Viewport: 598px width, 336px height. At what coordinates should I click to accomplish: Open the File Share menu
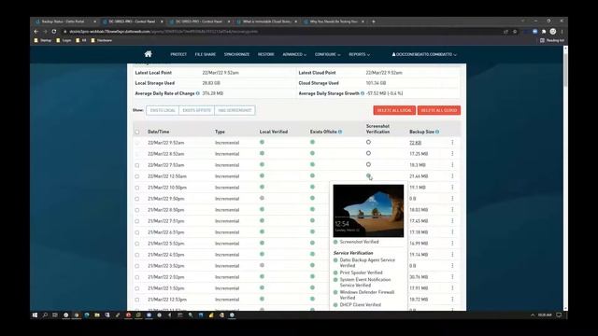tap(206, 54)
